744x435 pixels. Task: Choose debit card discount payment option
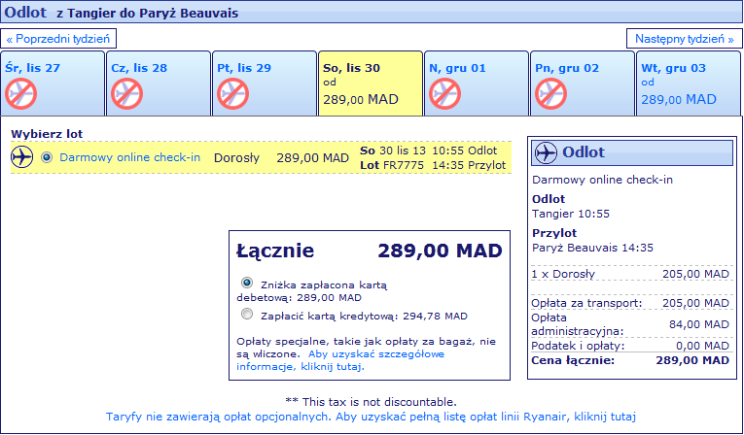click(x=247, y=283)
